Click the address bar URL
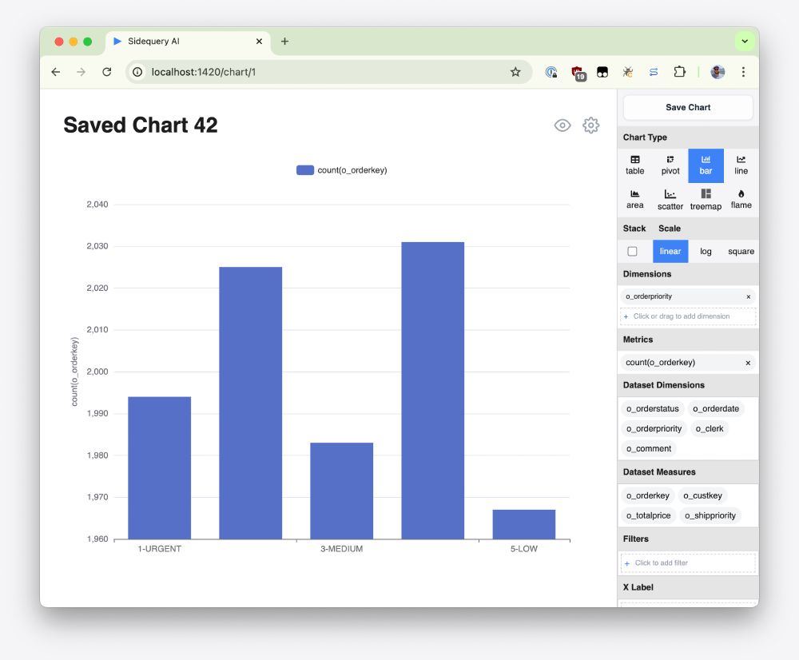This screenshot has width=799, height=660. pyautogui.click(x=203, y=72)
